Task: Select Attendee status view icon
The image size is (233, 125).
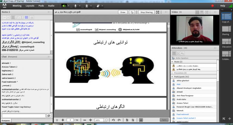Action: (182, 53)
